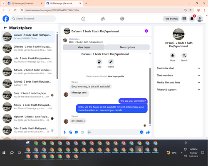Open the purple conversation info icon
Image resolution: width=208 pixels, height=166 pixels.
click(x=146, y=31)
